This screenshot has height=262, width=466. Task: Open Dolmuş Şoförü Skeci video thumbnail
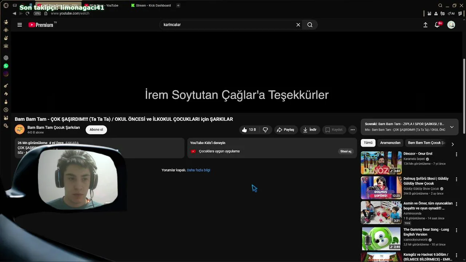click(381, 188)
